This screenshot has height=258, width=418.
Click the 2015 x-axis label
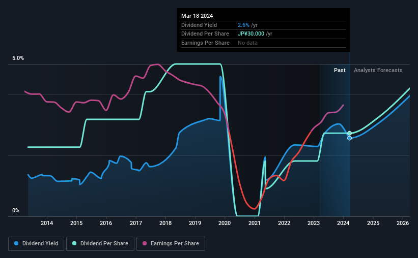coord(76,223)
